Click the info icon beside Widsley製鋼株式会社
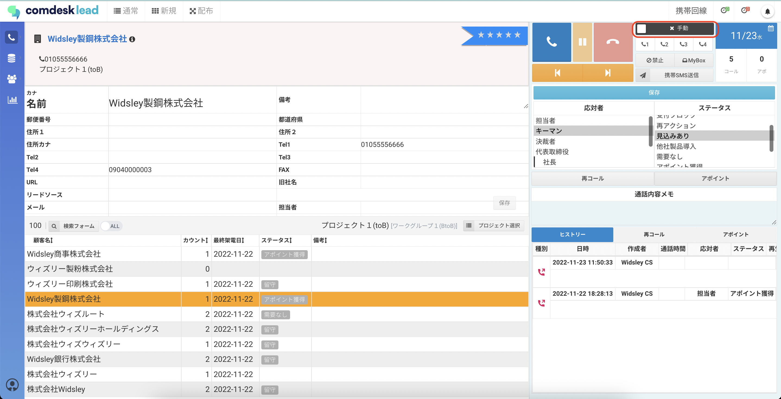Image resolution: width=781 pixels, height=399 pixels. tap(132, 39)
